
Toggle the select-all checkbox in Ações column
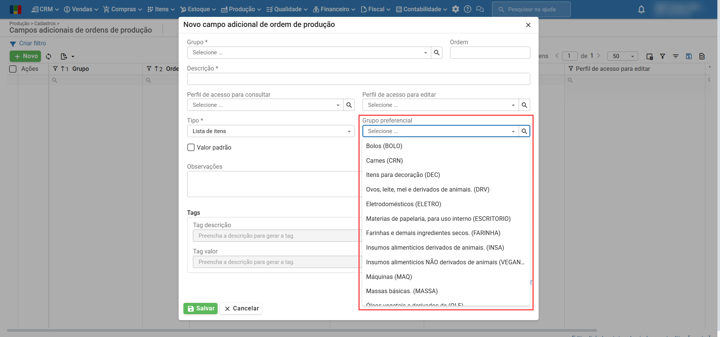13,69
